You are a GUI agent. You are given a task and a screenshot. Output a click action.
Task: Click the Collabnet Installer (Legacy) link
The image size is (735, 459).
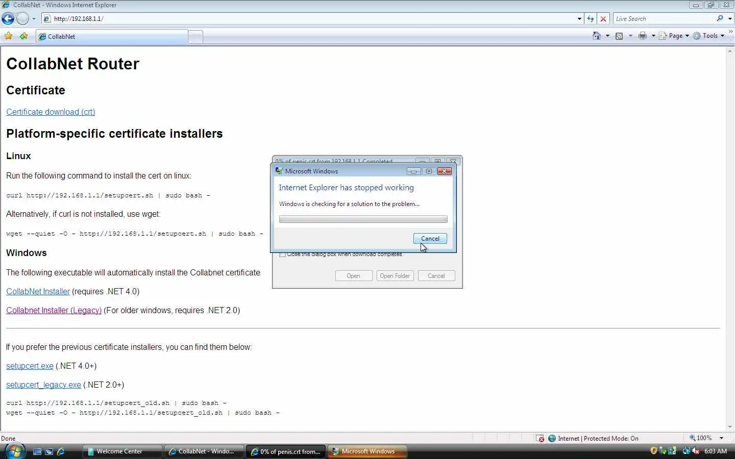click(54, 311)
